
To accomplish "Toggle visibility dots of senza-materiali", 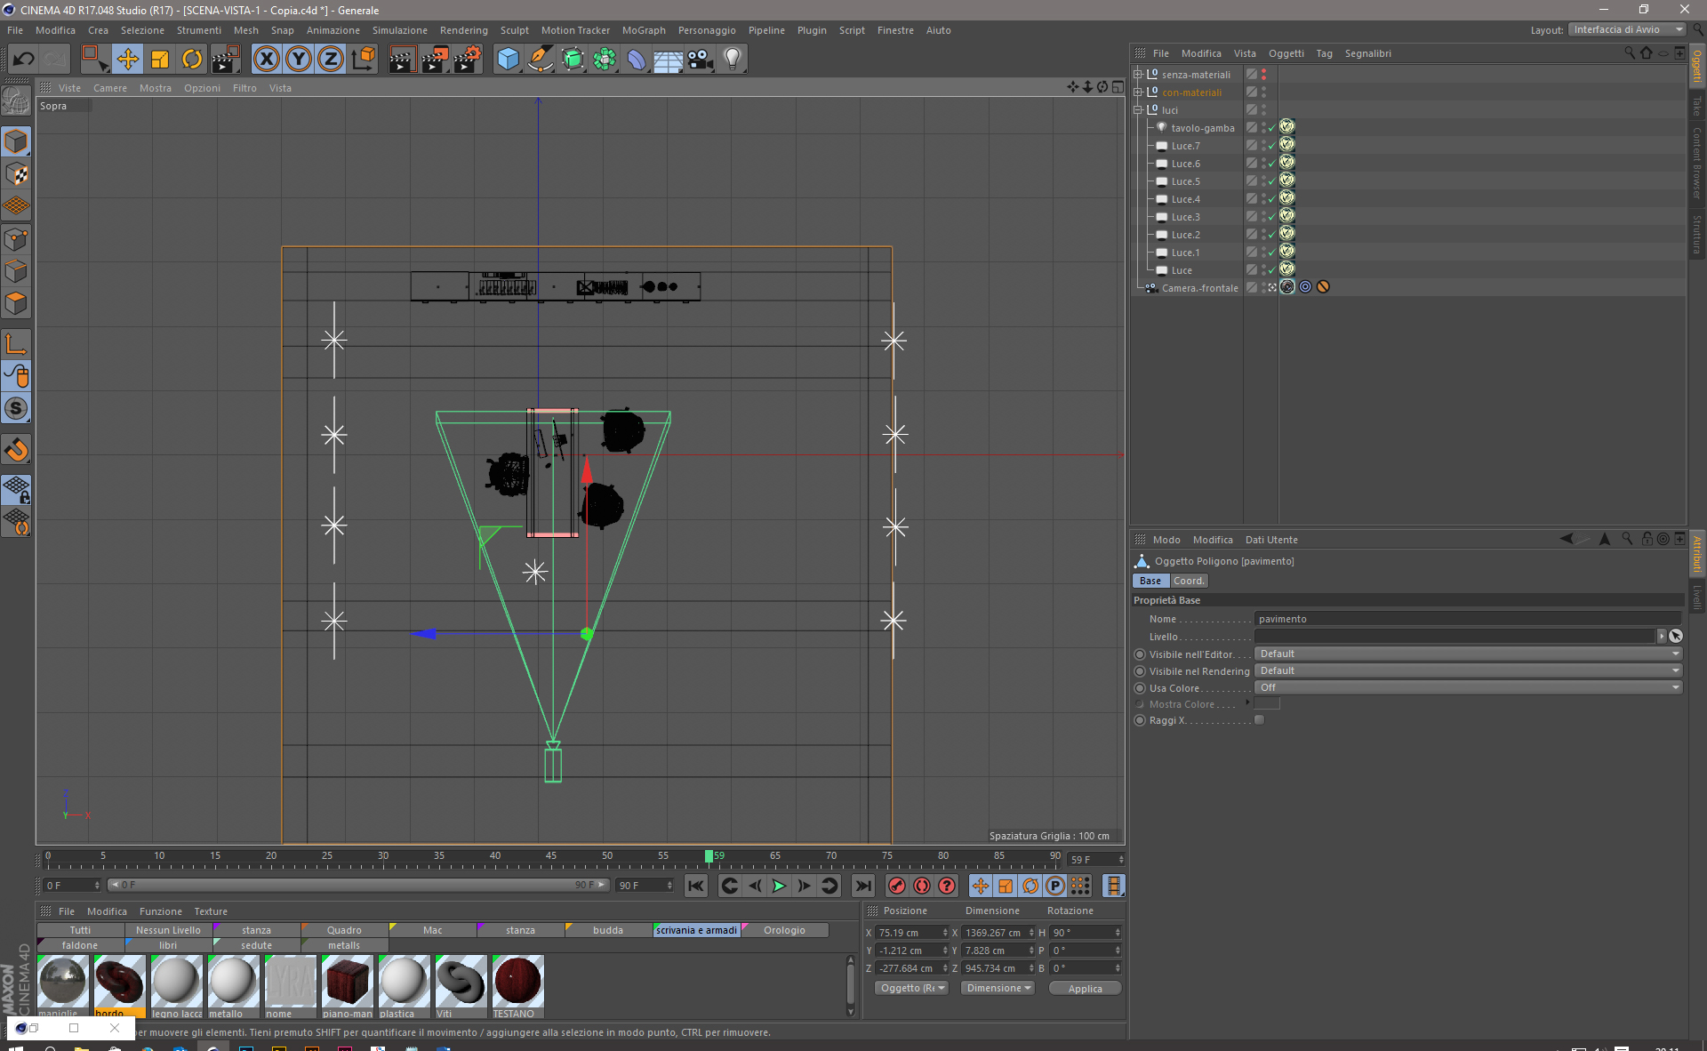I will click(x=1263, y=75).
